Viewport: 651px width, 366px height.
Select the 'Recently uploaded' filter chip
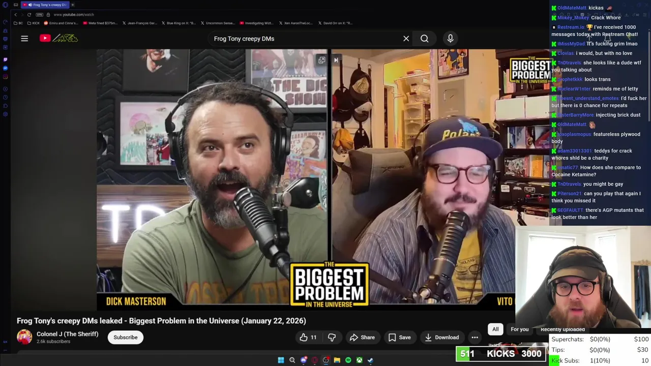click(x=563, y=329)
